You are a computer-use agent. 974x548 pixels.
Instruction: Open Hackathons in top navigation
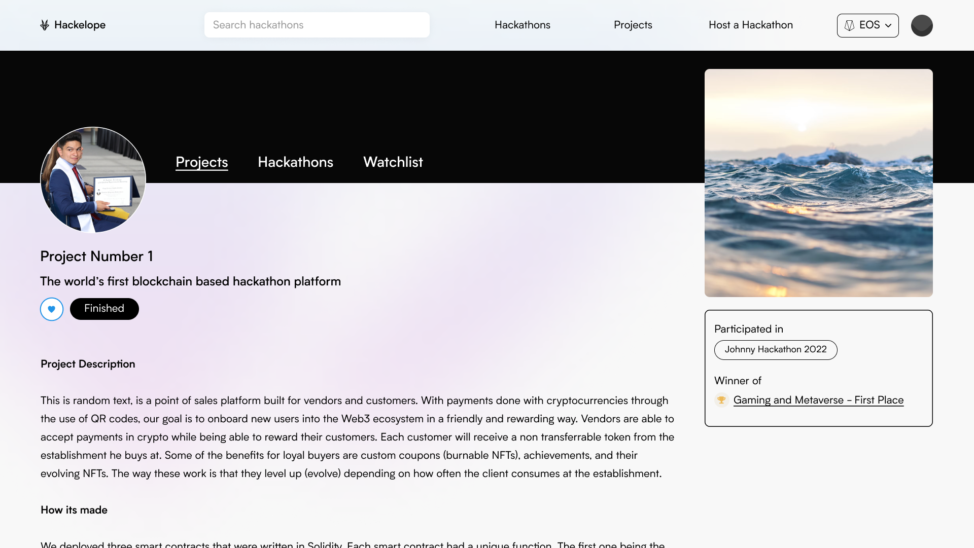pos(522,25)
